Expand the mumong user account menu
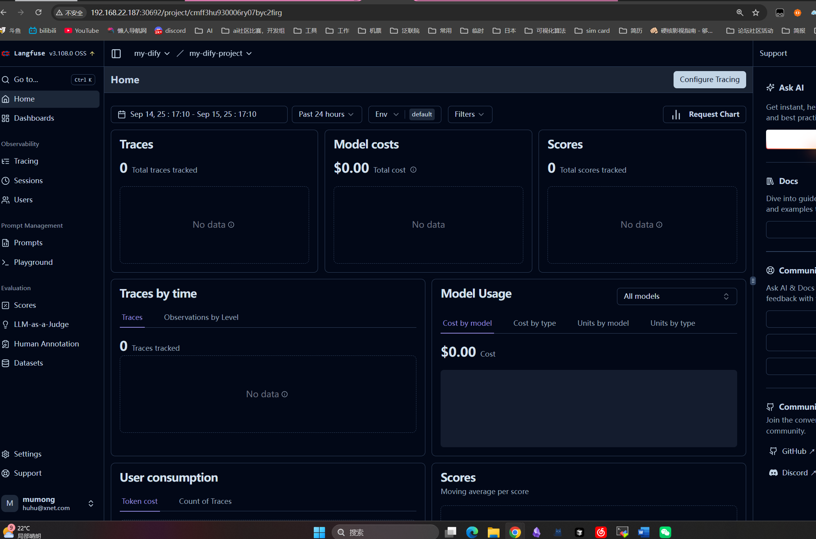Viewport: 816px width, 539px height. [x=50, y=503]
